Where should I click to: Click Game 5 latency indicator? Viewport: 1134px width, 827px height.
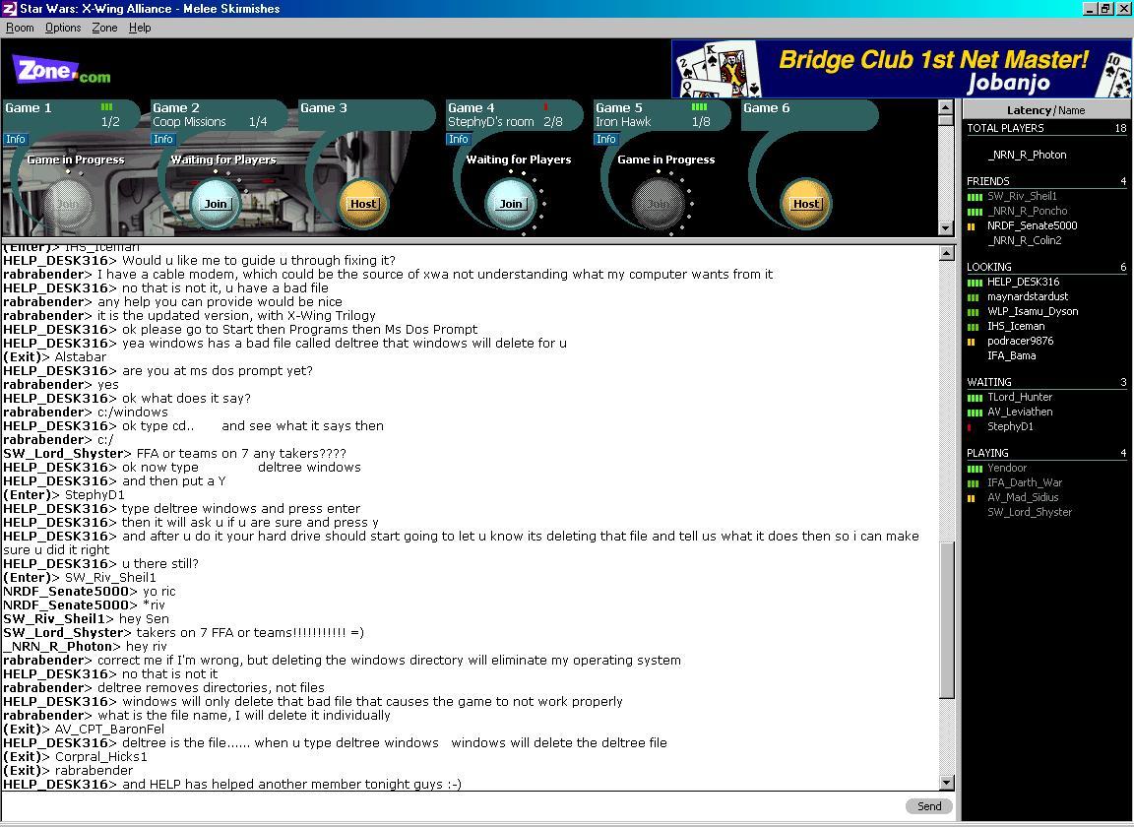tap(699, 107)
